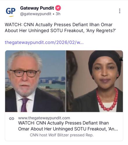
Task: Open the GP profile avatar
Action: [x=11, y=11]
